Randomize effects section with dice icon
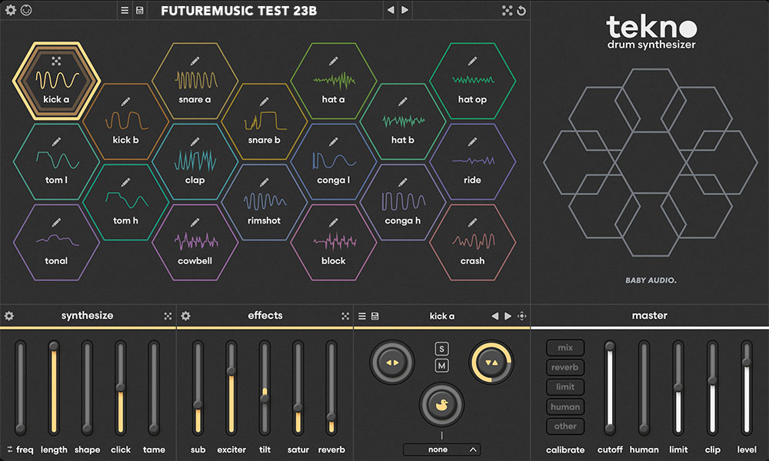The image size is (769, 461). [345, 316]
